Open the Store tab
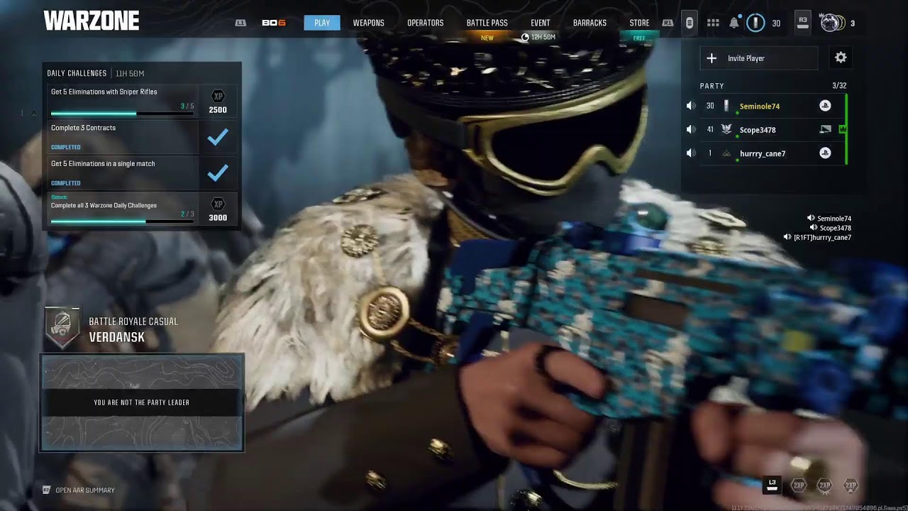Image resolution: width=908 pixels, height=511 pixels. point(639,23)
